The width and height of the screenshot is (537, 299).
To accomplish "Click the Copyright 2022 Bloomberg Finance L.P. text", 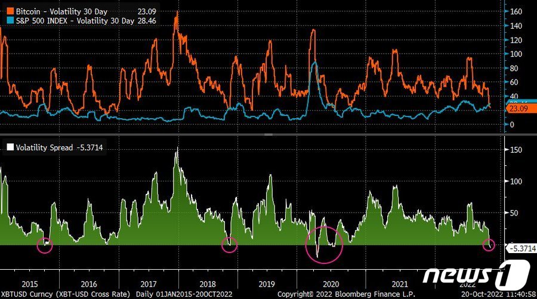I will (x=346, y=294).
